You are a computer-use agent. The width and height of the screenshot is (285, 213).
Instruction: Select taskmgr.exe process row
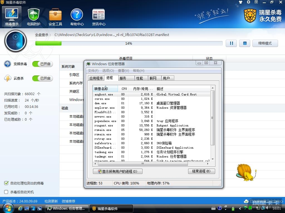[152, 156]
